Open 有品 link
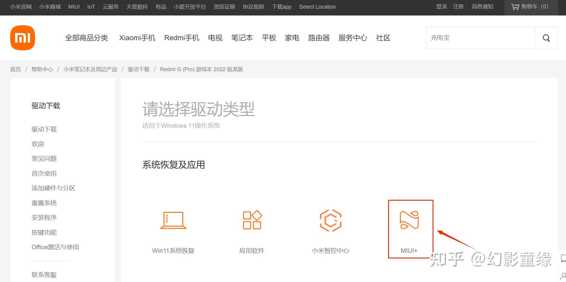This screenshot has height=282, width=566. coord(161,7)
